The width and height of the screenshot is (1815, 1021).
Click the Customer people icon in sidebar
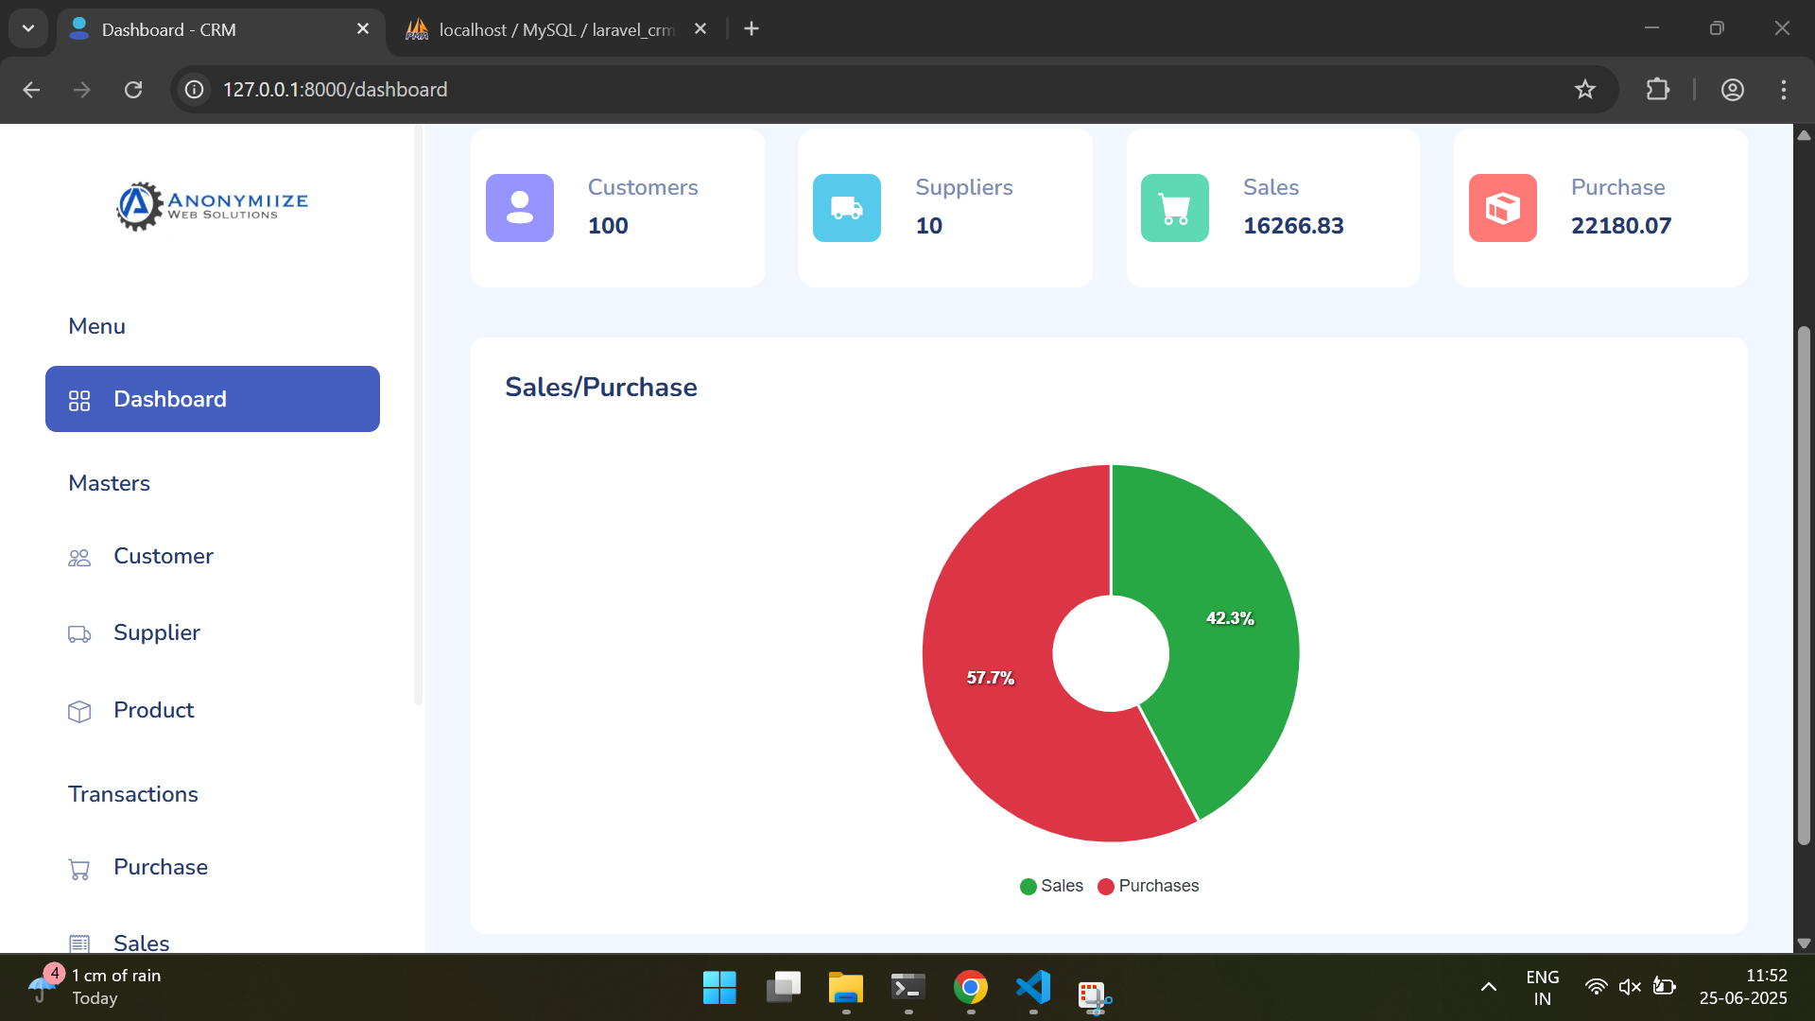coord(79,558)
